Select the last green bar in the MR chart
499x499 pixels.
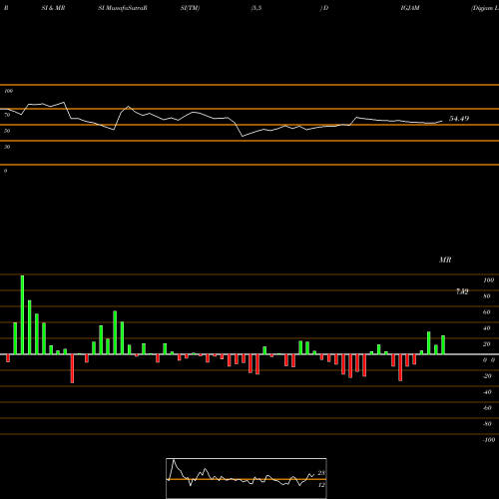pyautogui.click(x=443, y=345)
